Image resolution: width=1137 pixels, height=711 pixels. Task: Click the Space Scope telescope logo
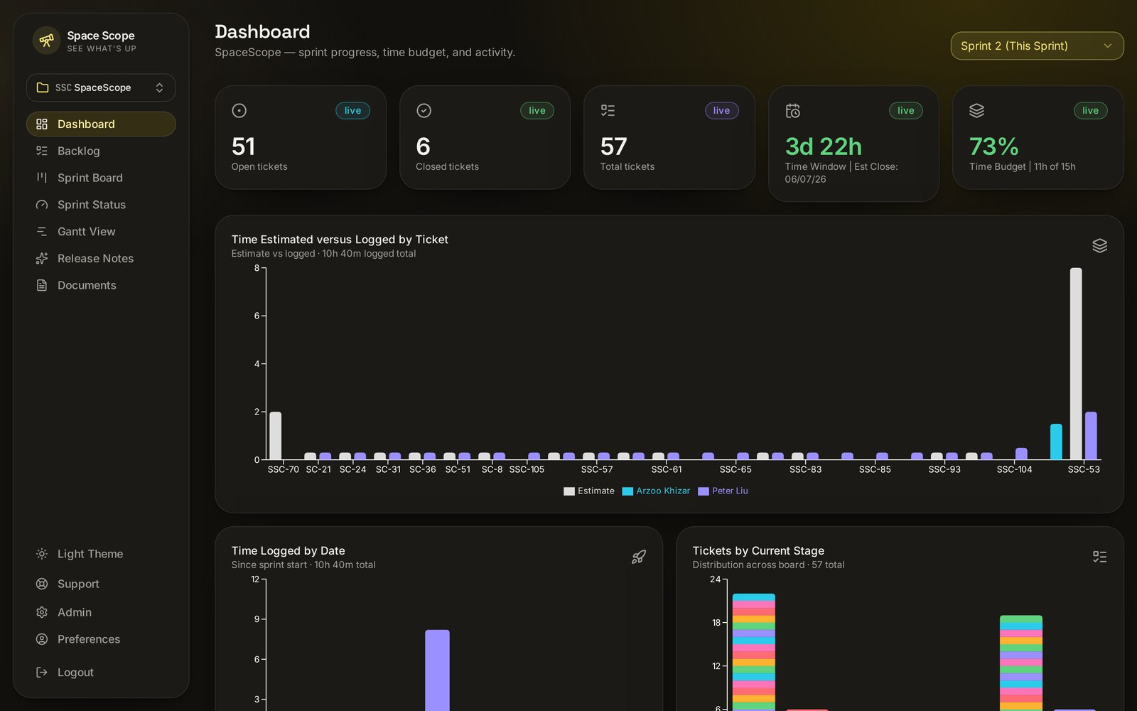point(46,41)
